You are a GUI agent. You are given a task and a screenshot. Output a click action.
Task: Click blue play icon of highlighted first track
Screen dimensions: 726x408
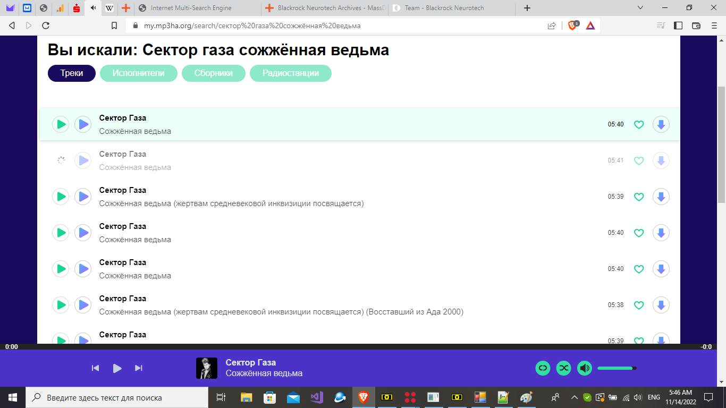(83, 124)
